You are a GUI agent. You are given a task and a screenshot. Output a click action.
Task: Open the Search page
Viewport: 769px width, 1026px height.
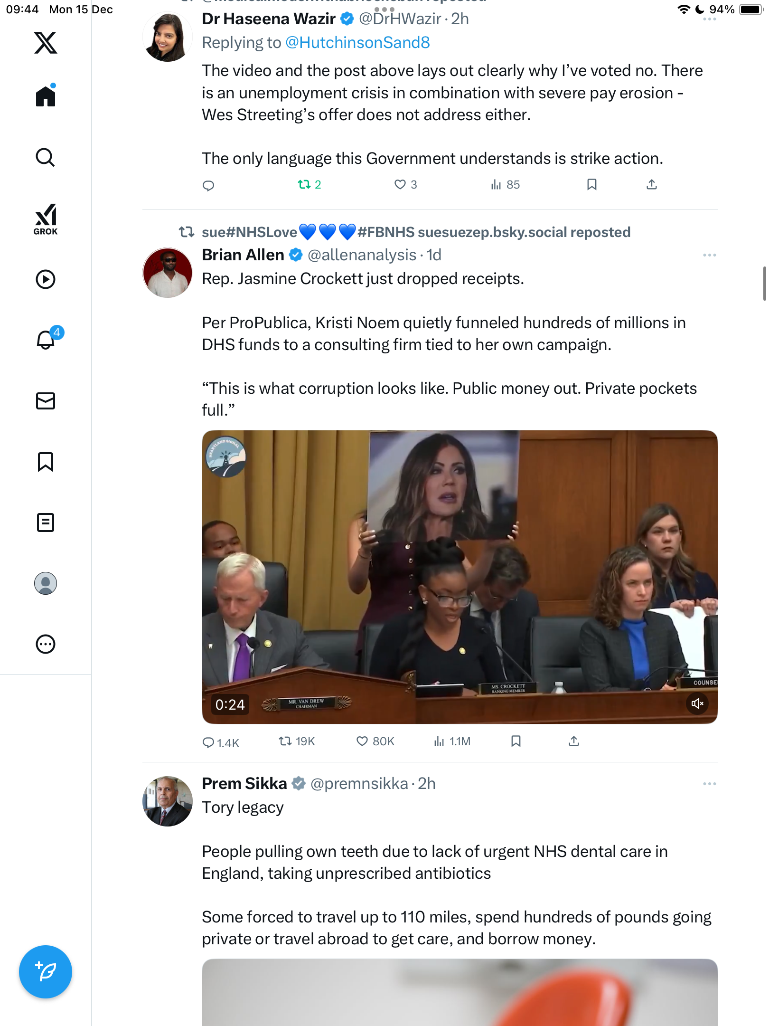tap(46, 157)
